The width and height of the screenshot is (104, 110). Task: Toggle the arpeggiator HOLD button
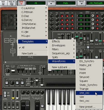22,83
